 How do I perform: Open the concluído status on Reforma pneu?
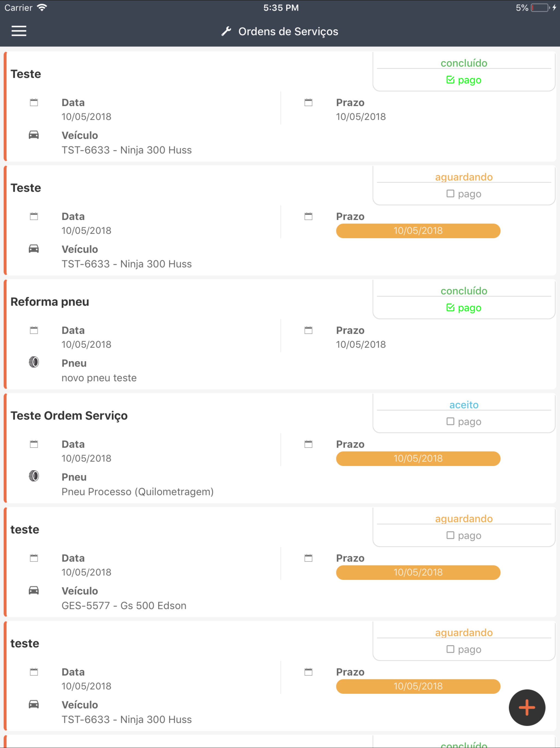pos(464,291)
